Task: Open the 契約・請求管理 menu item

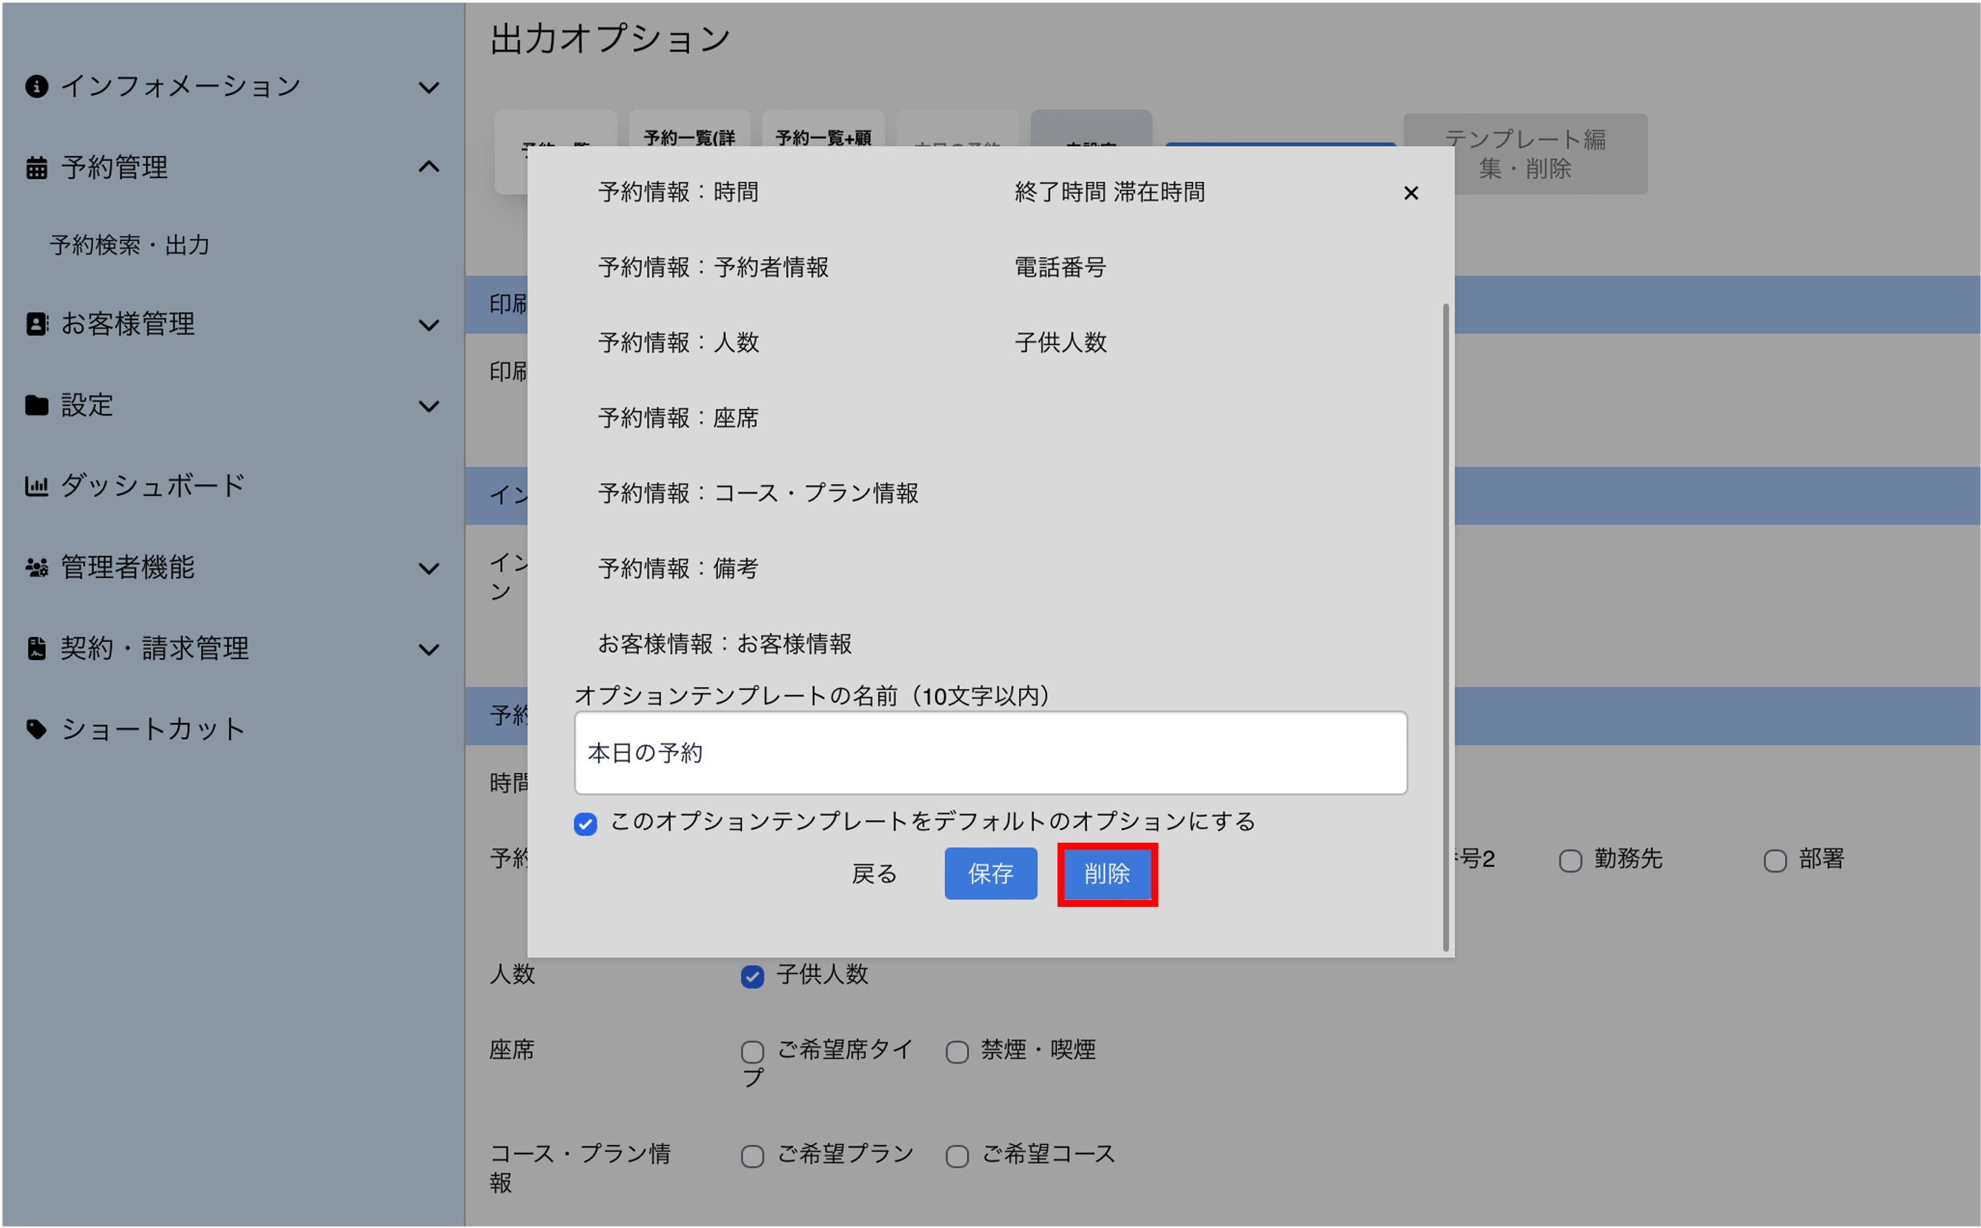Action: [x=154, y=648]
